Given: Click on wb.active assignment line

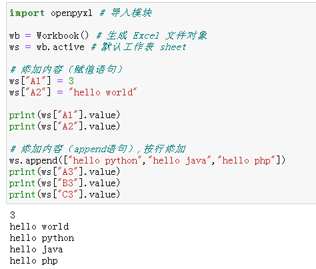Looking at the screenshot, I should point(97,47).
